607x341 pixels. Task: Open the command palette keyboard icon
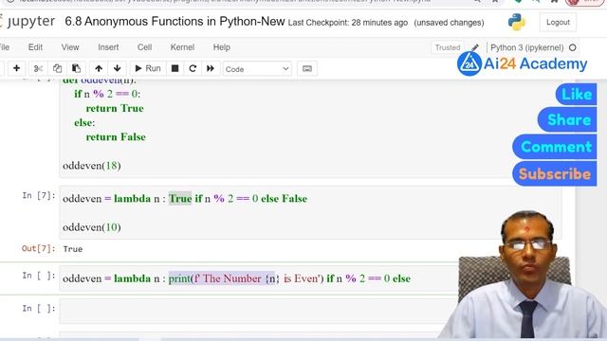(307, 69)
